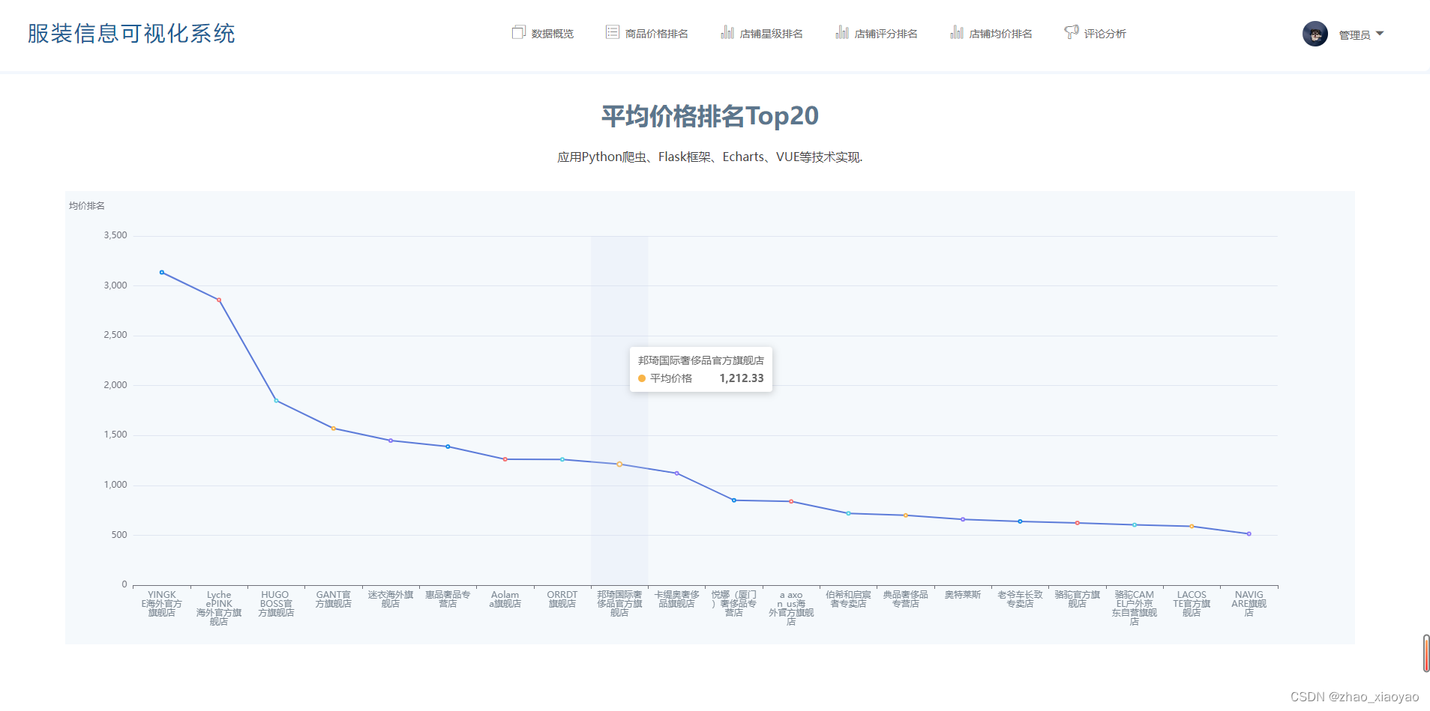The height and width of the screenshot is (711, 1430).
Task: Click the 店铺均价排名 bar-chart icon
Action: 957,32
